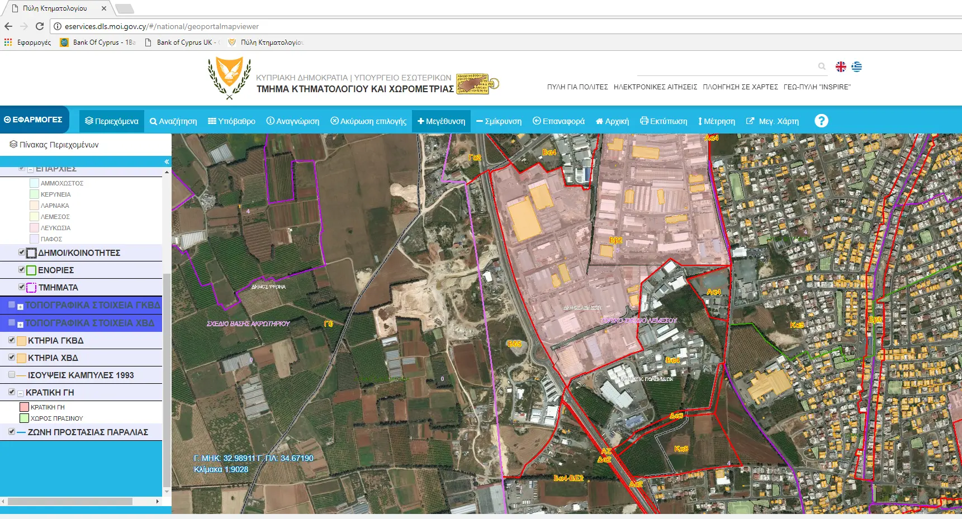The width and height of the screenshot is (962, 519).
Task: Select the Μέτρηση measure tool
Action: click(x=716, y=121)
